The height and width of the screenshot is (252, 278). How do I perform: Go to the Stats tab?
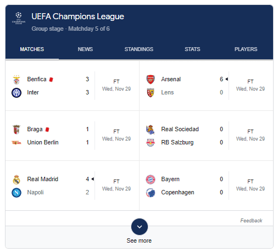click(192, 49)
